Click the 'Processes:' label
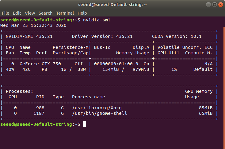The image size is (225, 149). 20,91
